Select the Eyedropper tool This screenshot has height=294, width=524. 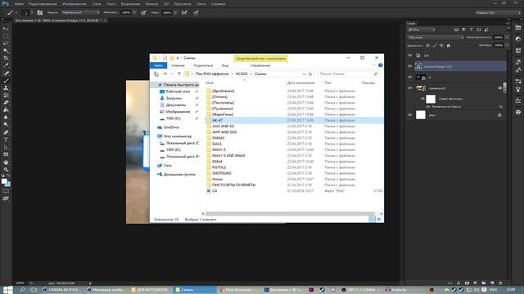point(6,65)
